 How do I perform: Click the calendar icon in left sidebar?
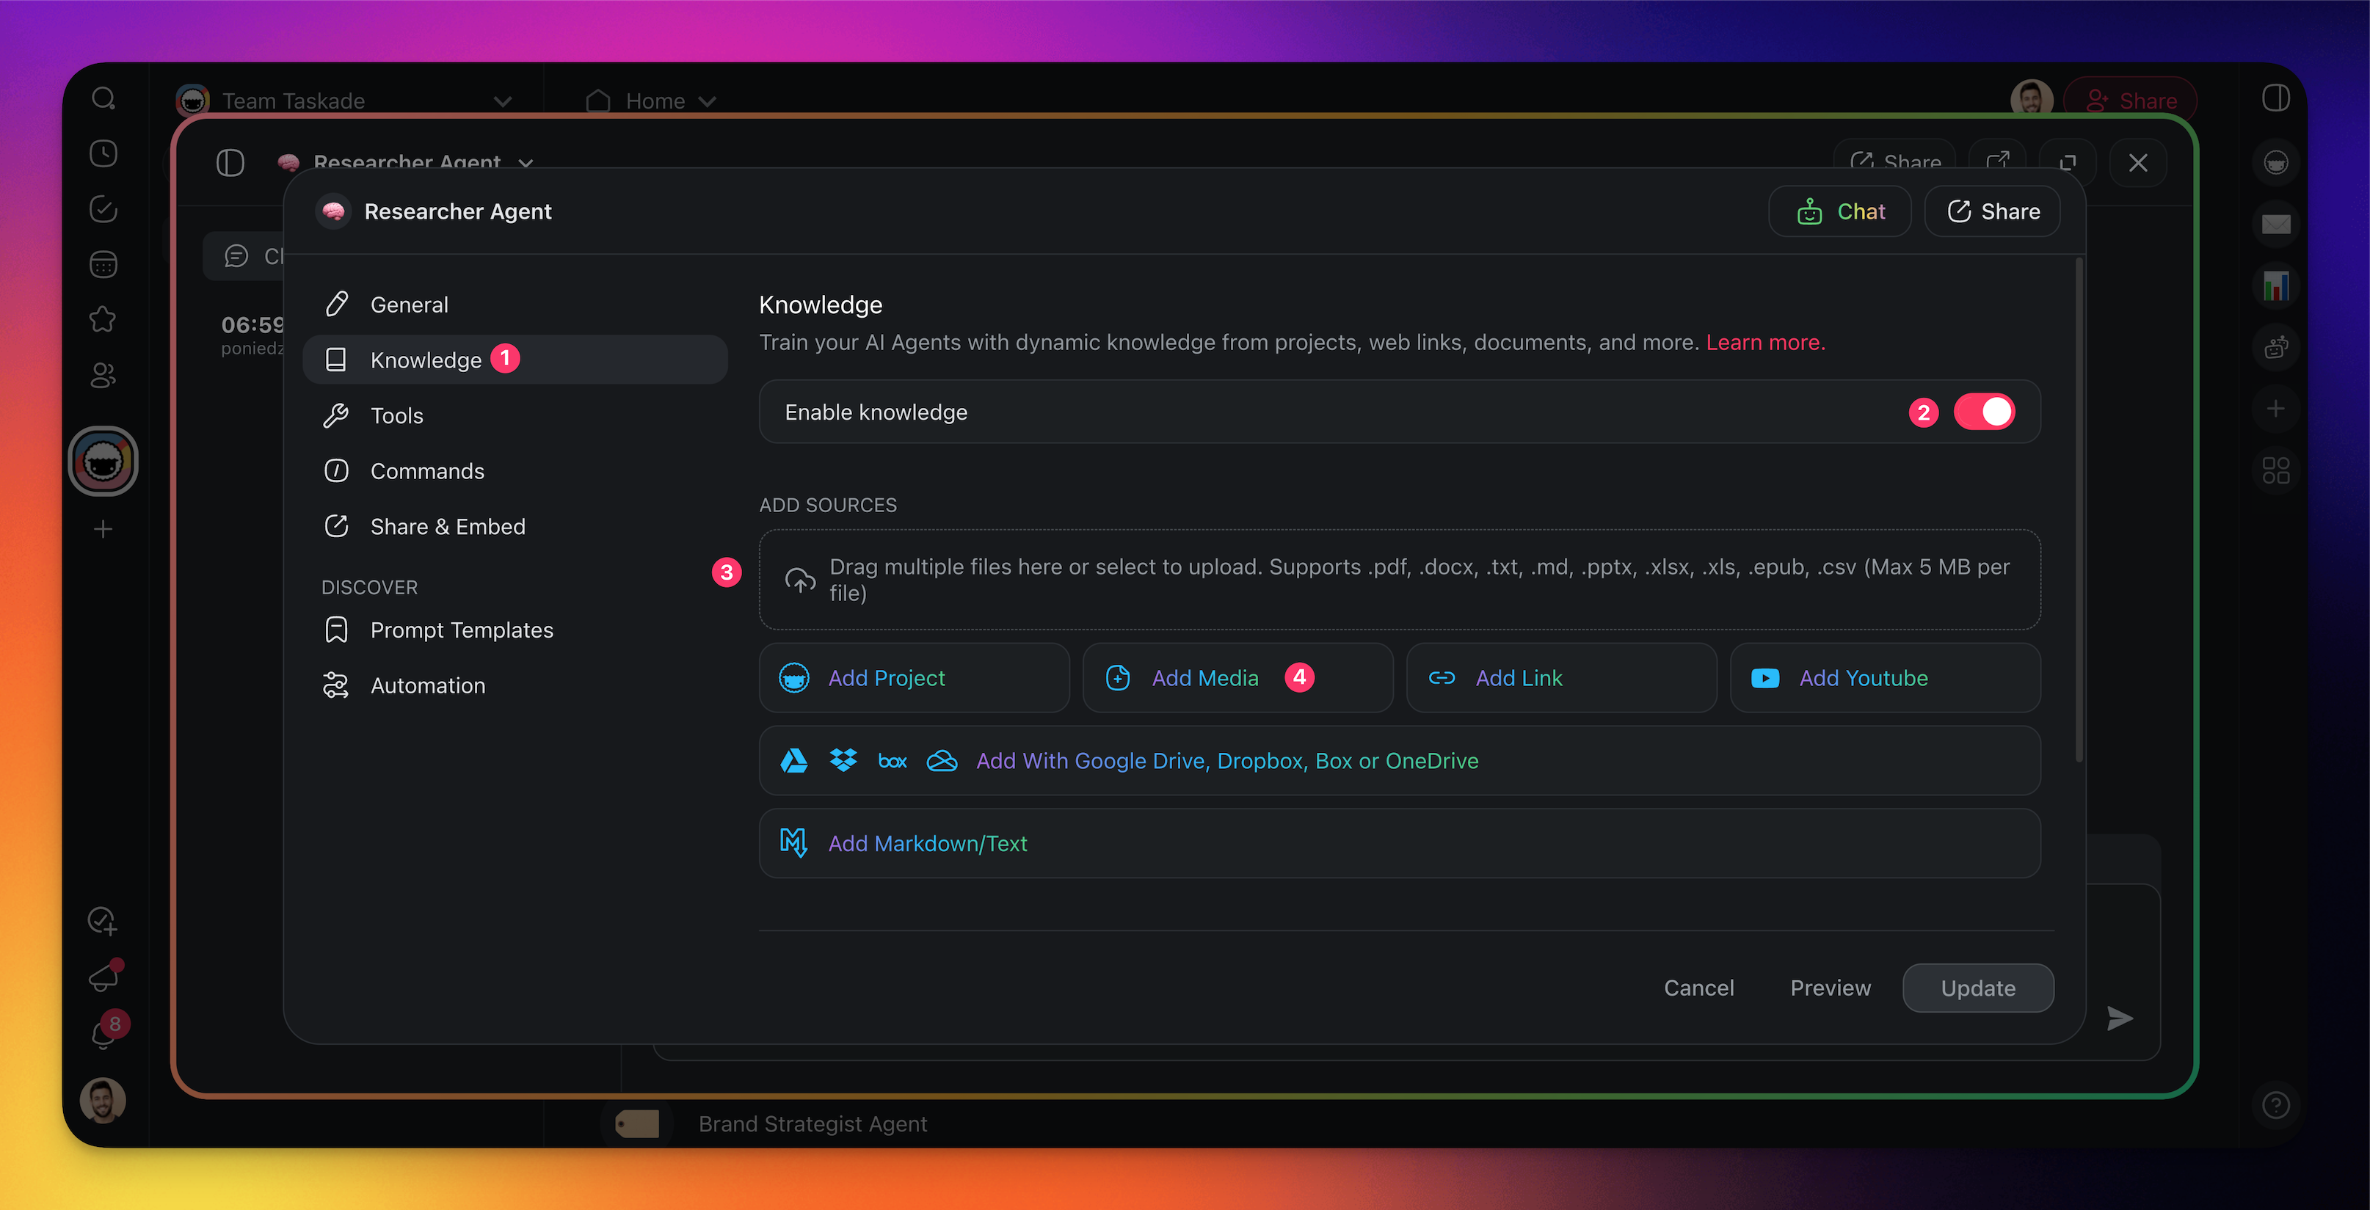click(103, 265)
